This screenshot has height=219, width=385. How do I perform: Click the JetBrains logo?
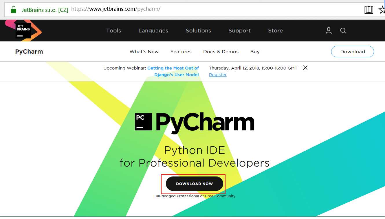pos(23,30)
